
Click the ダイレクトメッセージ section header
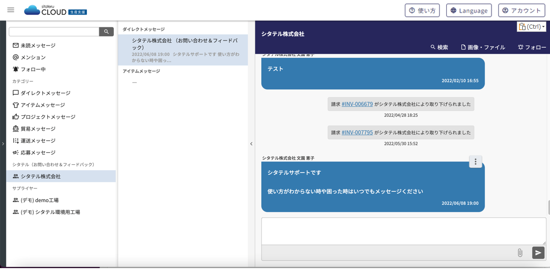144,29
